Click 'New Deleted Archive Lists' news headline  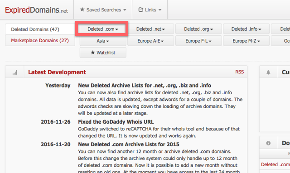pos(145,86)
